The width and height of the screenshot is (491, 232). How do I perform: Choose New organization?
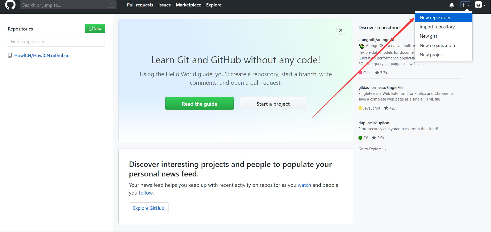pyautogui.click(x=443, y=45)
